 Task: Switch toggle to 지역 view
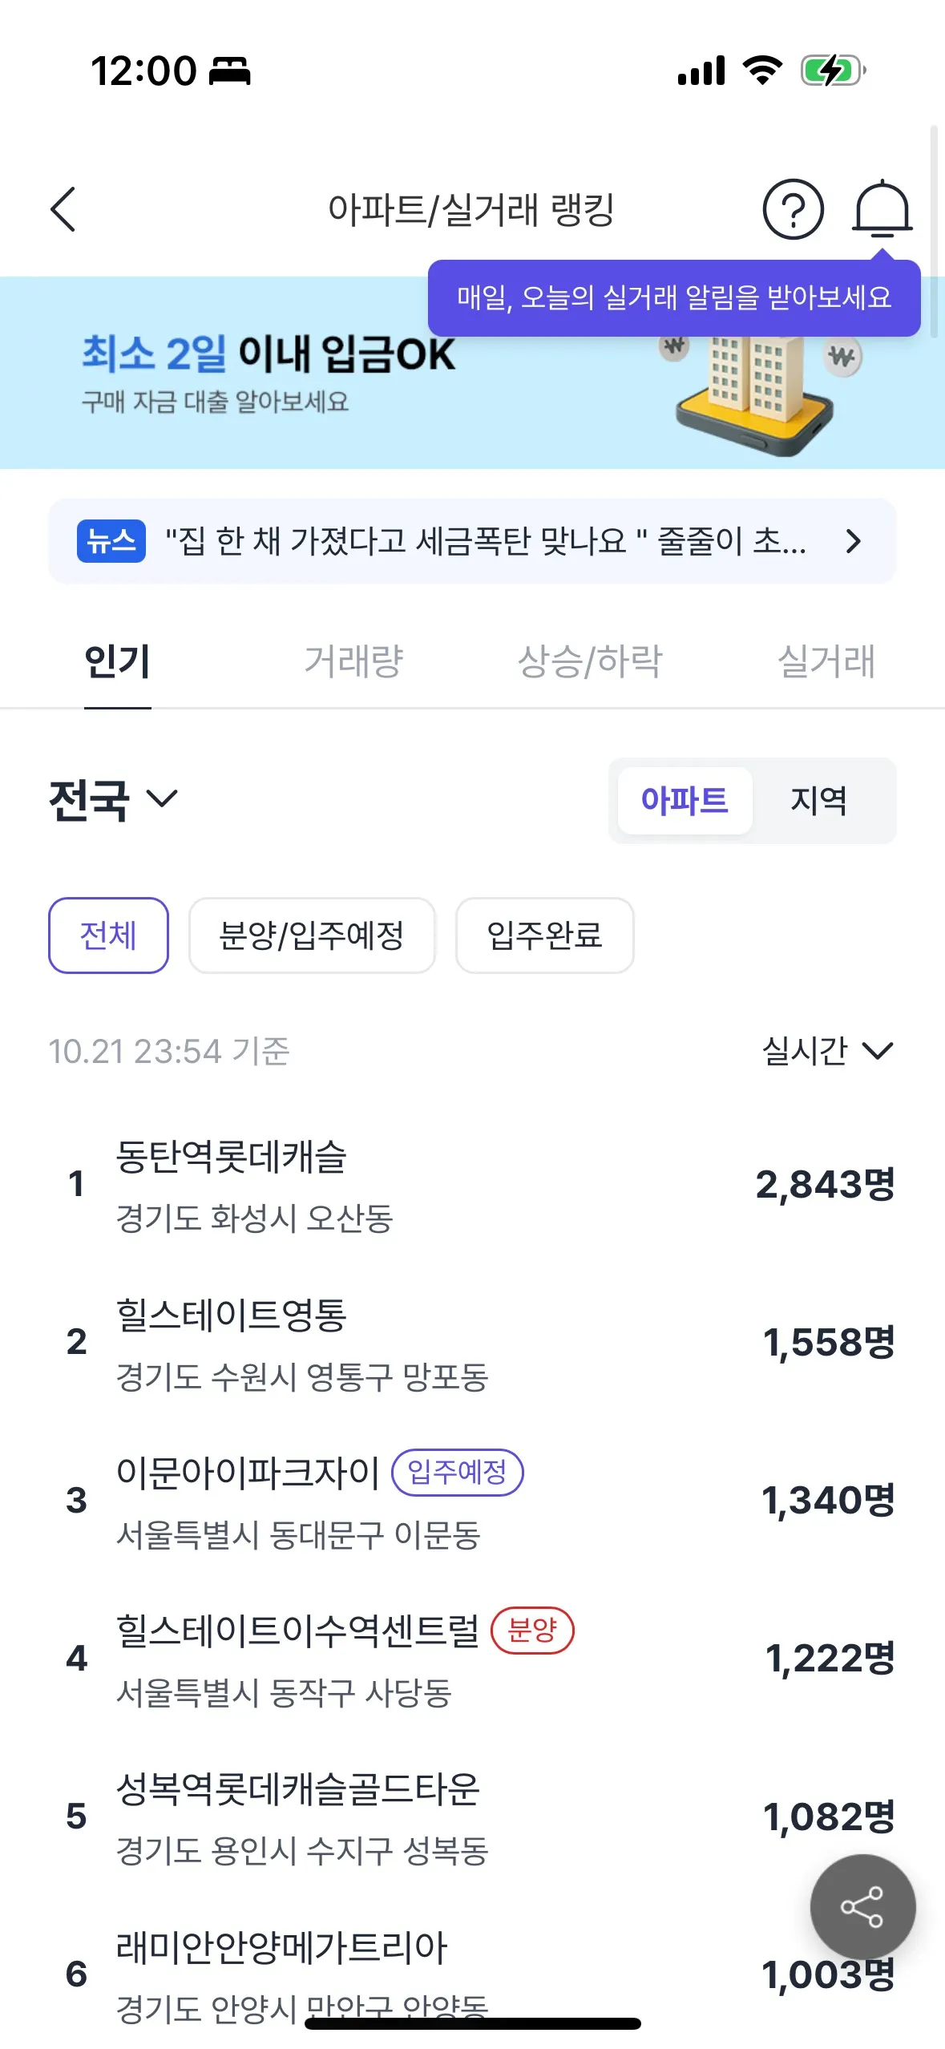click(x=818, y=800)
